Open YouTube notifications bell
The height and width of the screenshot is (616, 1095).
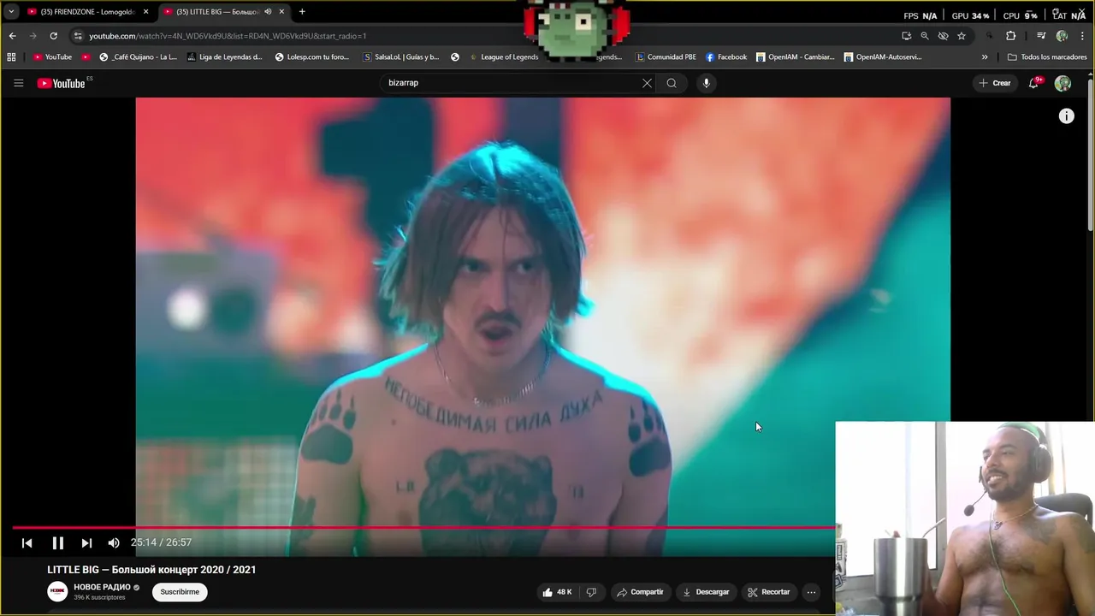[x=1034, y=83]
